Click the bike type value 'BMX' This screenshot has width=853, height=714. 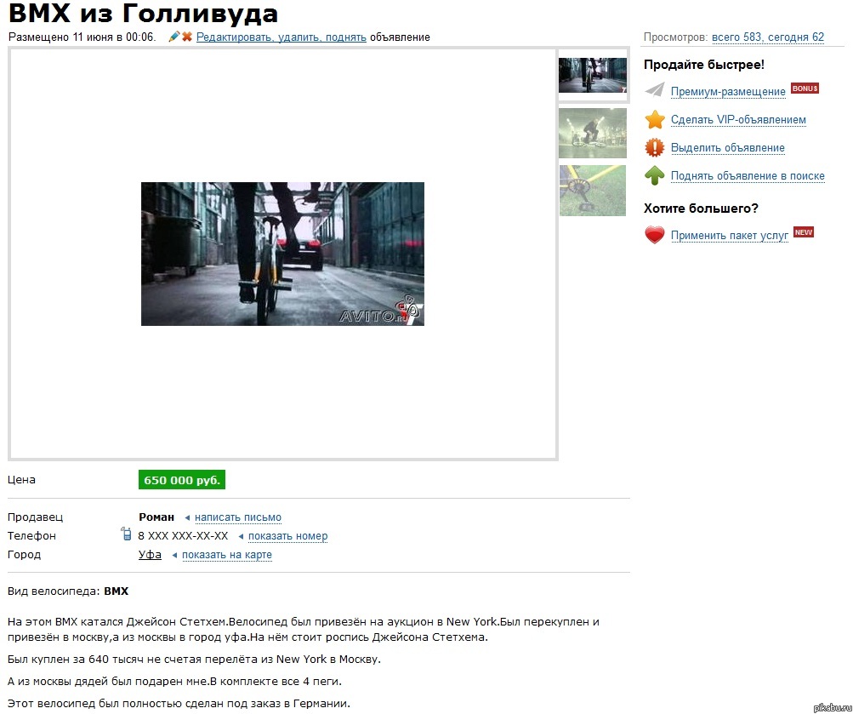tap(117, 591)
